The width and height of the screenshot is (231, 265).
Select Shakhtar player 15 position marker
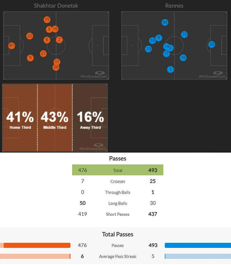47,20
